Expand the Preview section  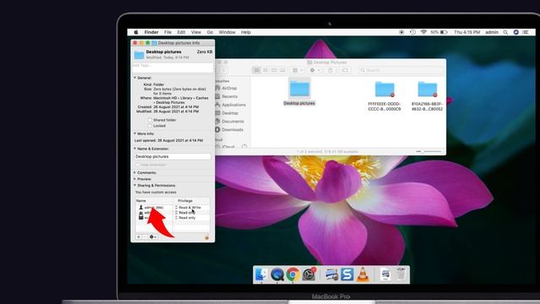click(x=135, y=179)
